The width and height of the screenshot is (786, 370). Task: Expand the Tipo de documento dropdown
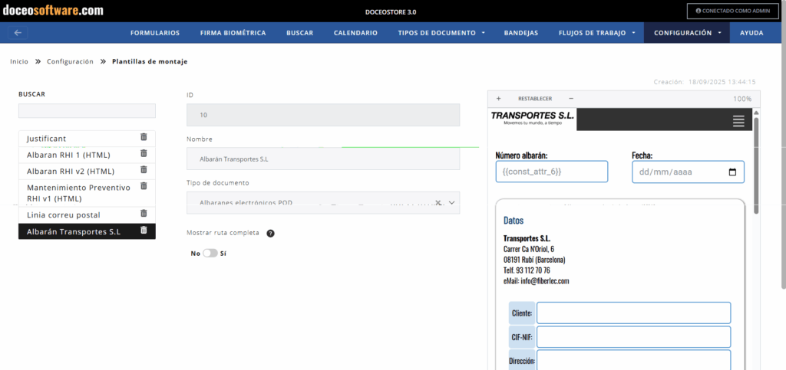[451, 203]
